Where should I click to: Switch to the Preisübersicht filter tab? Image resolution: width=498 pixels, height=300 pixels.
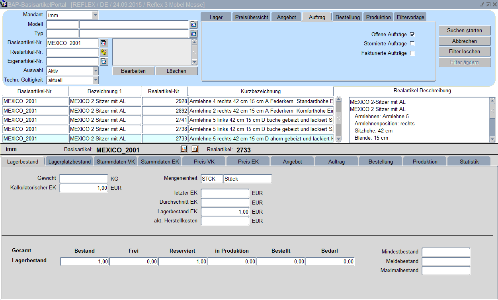click(251, 17)
